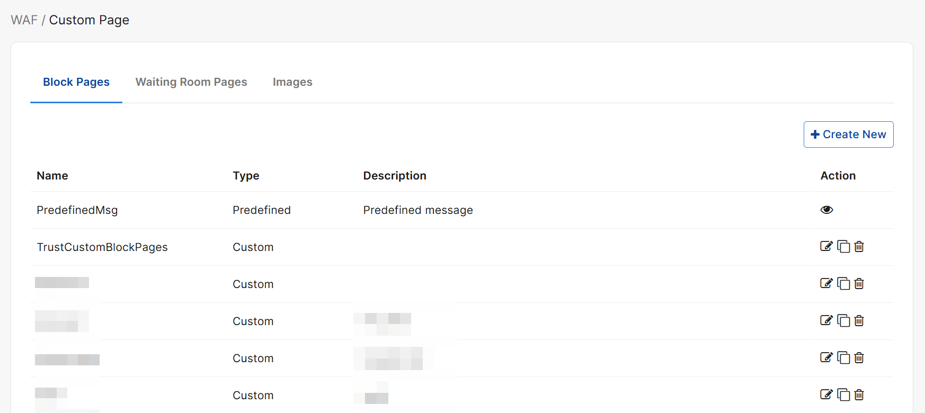Click the Create New button

pos(848,134)
